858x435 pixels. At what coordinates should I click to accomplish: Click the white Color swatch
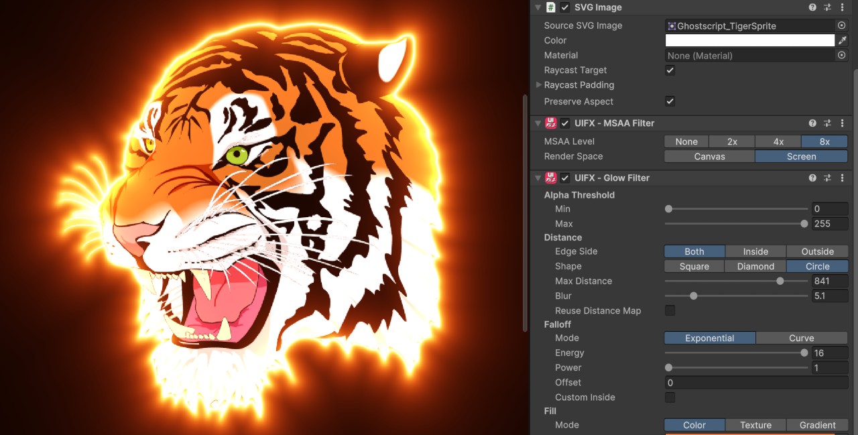click(749, 40)
